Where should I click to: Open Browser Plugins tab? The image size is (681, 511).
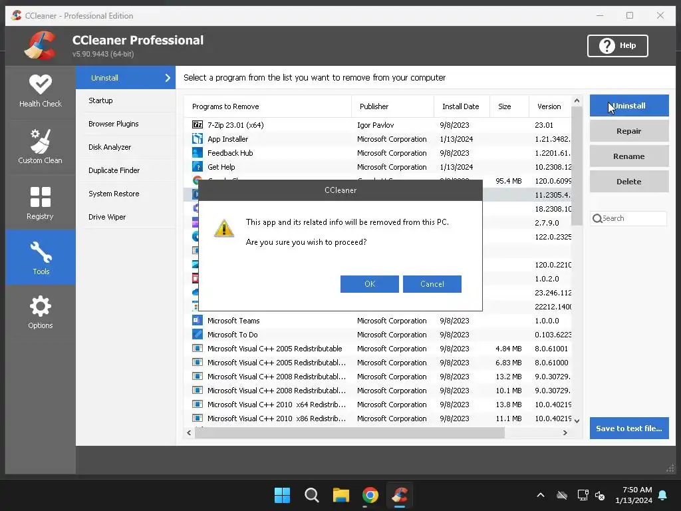126,124
